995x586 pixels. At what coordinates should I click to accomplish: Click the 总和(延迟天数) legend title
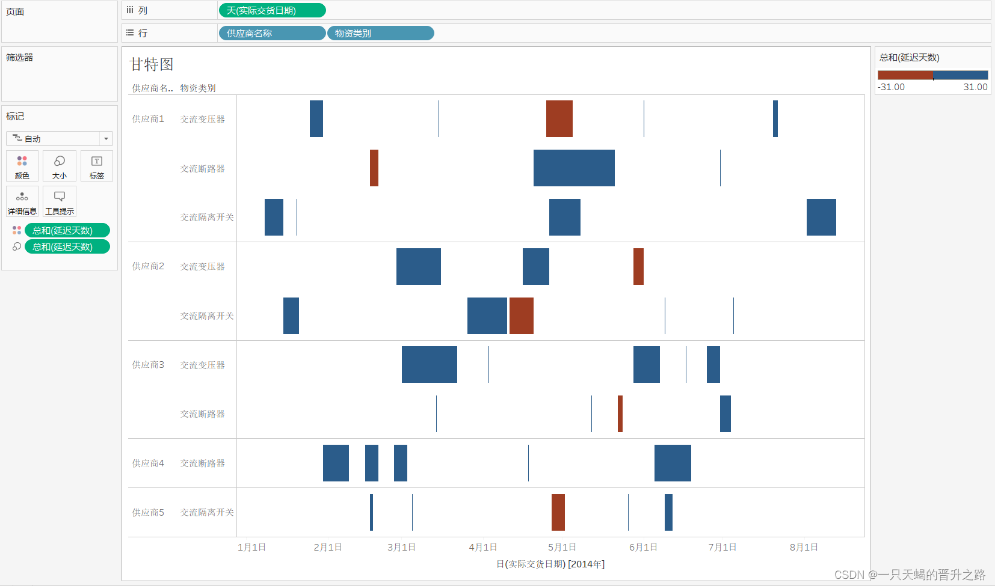909,58
